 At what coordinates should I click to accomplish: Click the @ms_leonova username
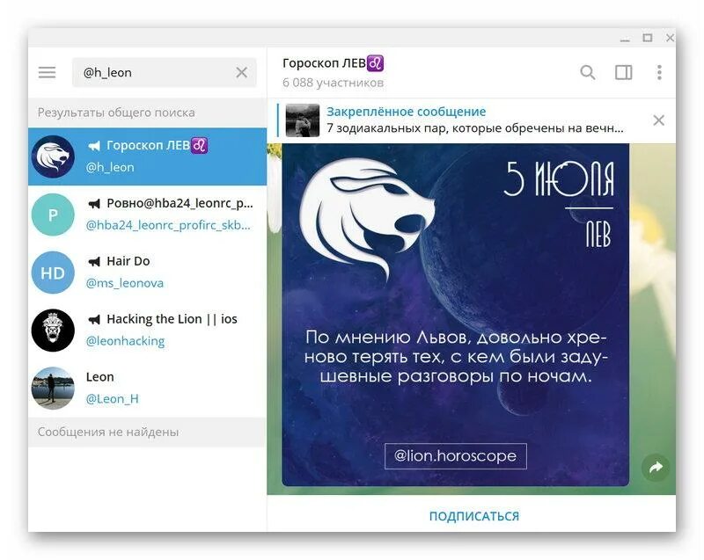[x=125, y=283]
